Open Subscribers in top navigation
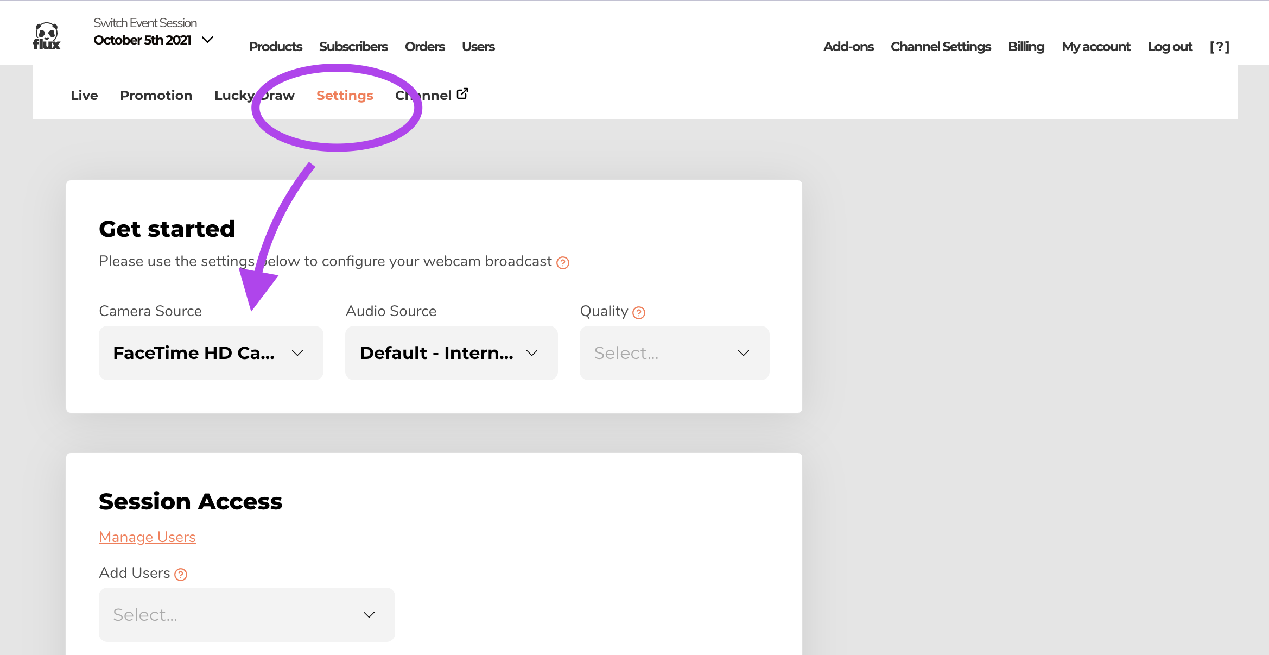 353,47
